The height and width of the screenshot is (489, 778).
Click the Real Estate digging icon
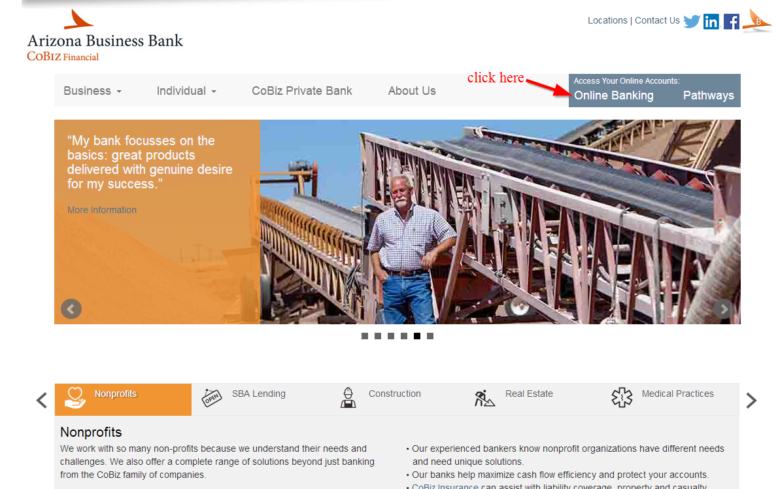pyautogui.click(x=484, y=397)
